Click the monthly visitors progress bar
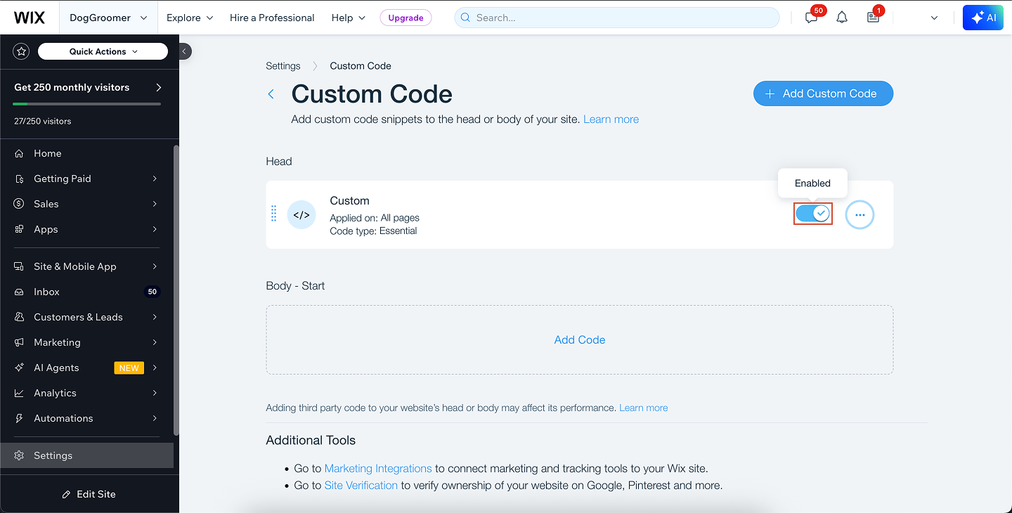The image size is (1012, 513). (x=87, y=104)
